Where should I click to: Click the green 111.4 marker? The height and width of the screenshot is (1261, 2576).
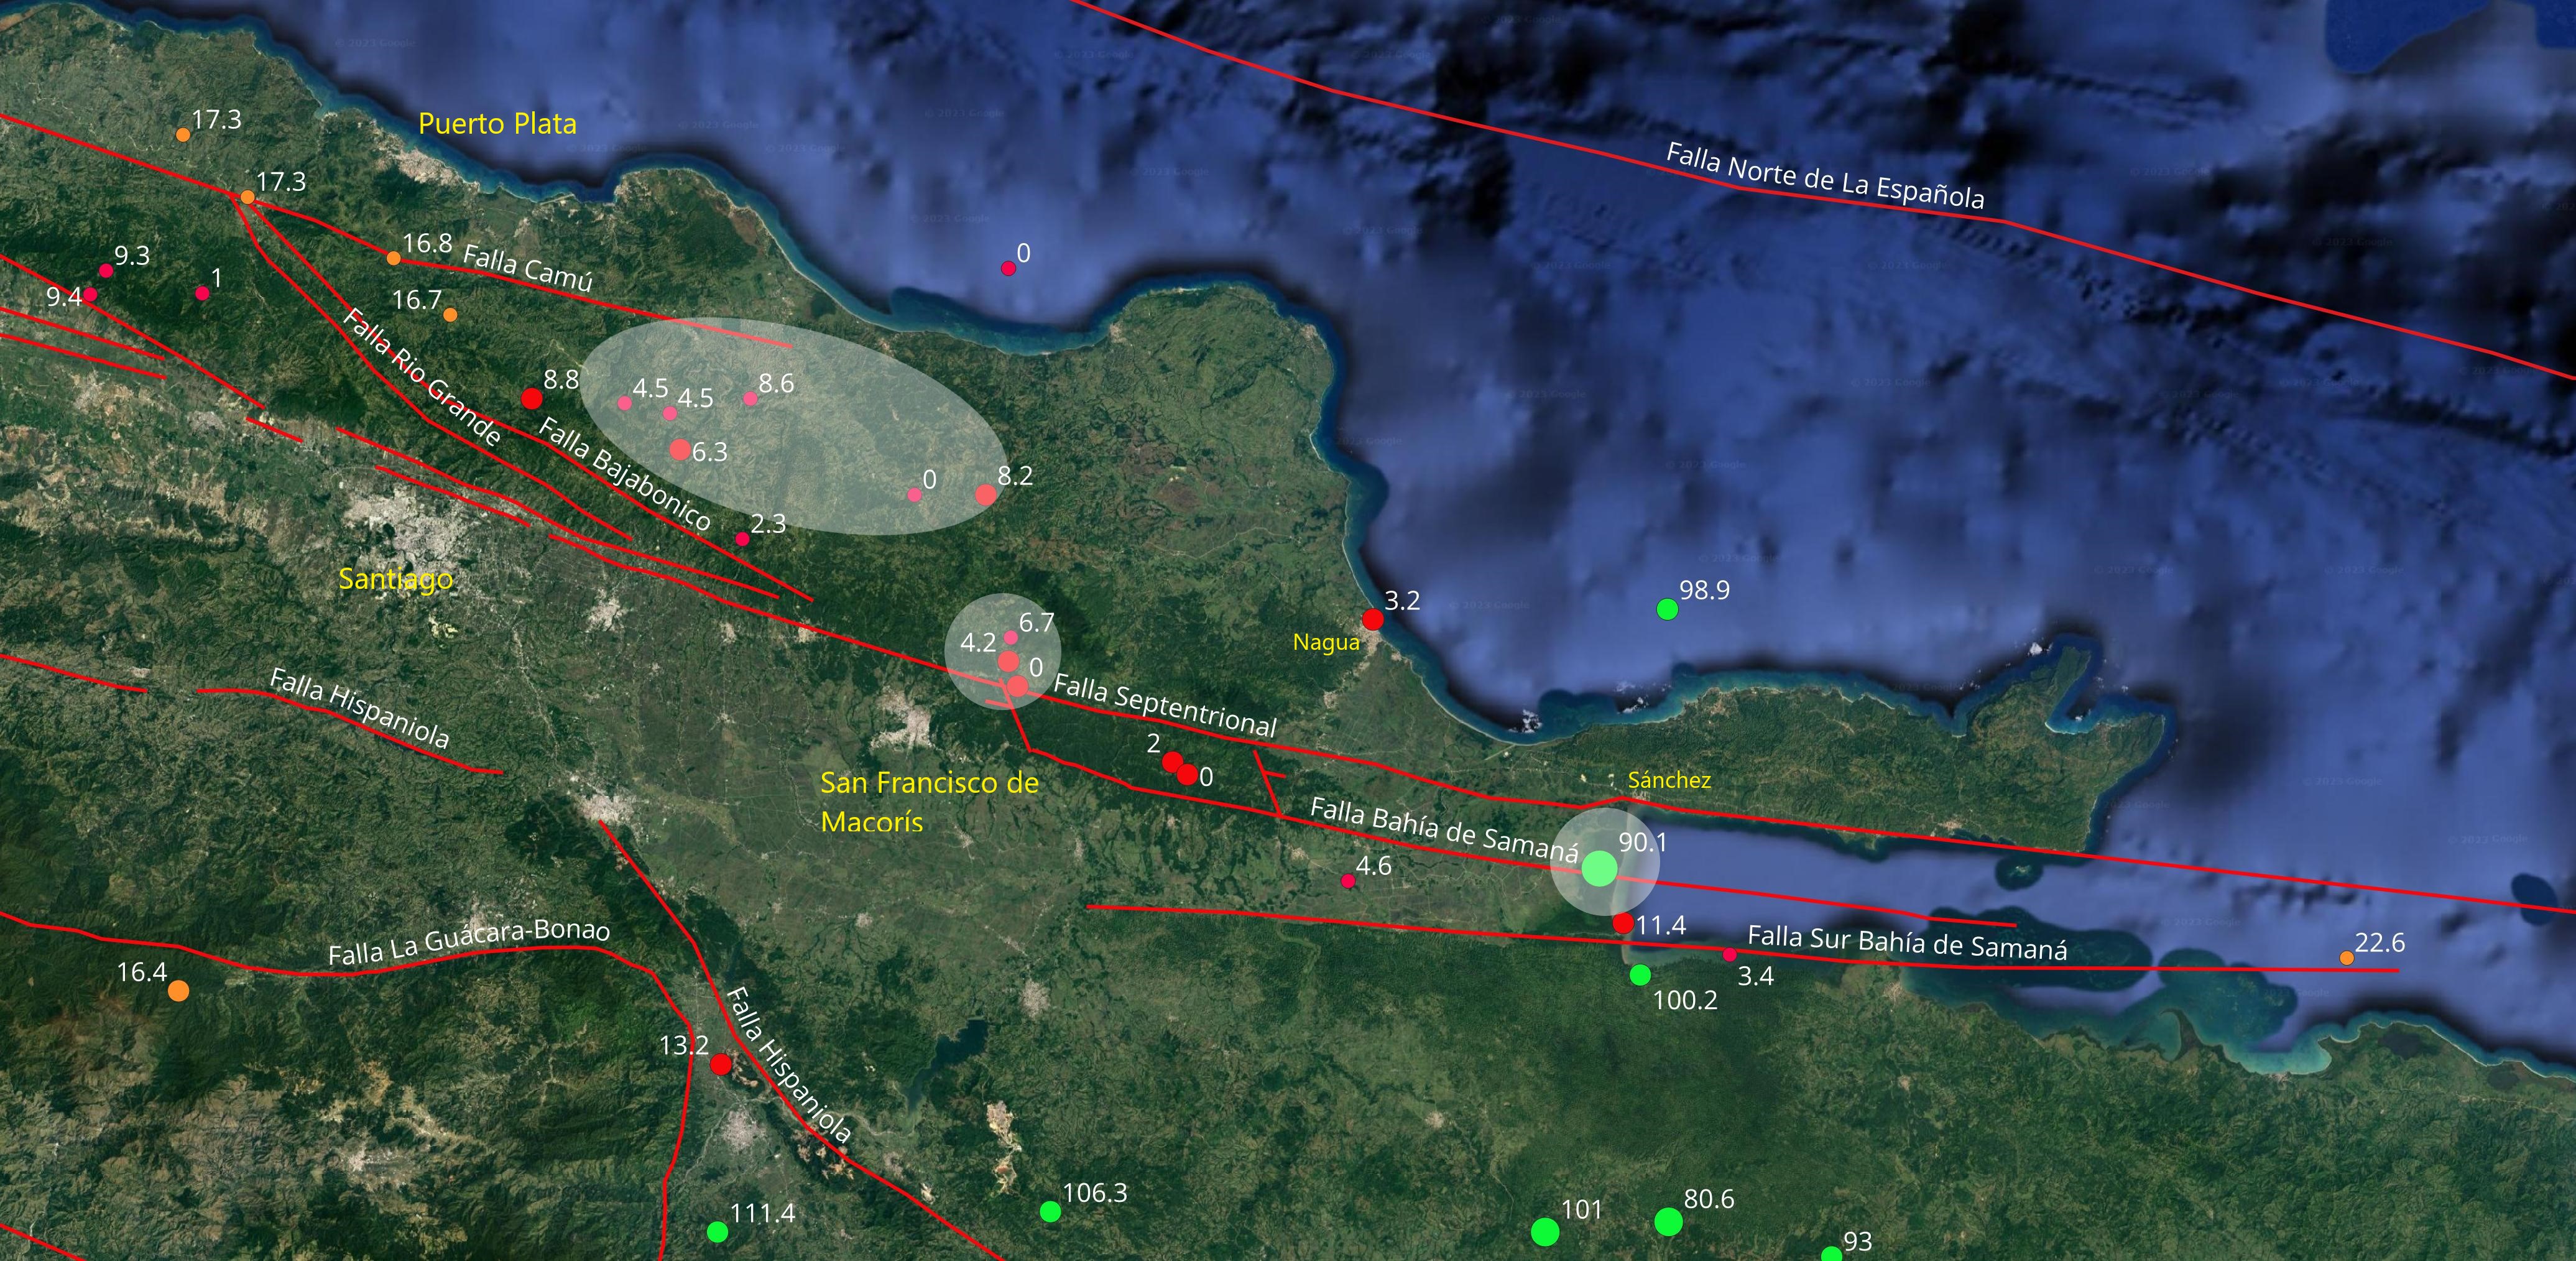pos(717,1232)
